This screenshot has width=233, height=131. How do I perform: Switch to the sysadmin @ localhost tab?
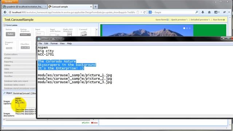(25, 7)
